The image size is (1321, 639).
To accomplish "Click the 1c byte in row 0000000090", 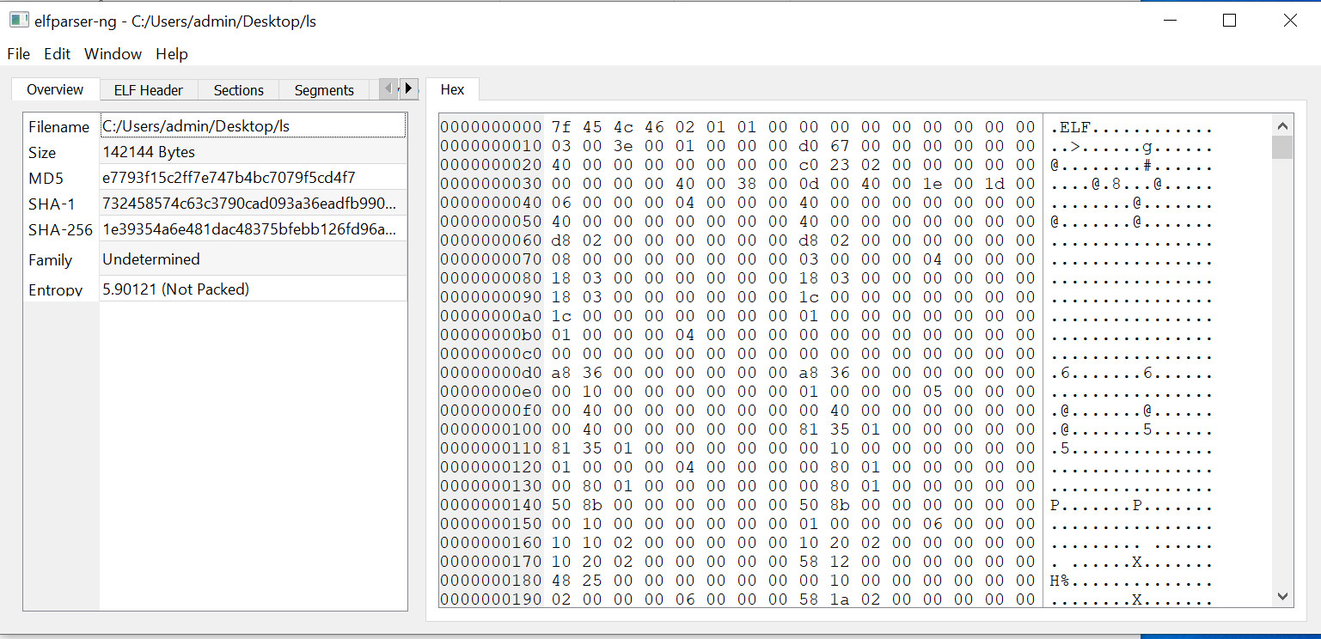I will 808,297.
